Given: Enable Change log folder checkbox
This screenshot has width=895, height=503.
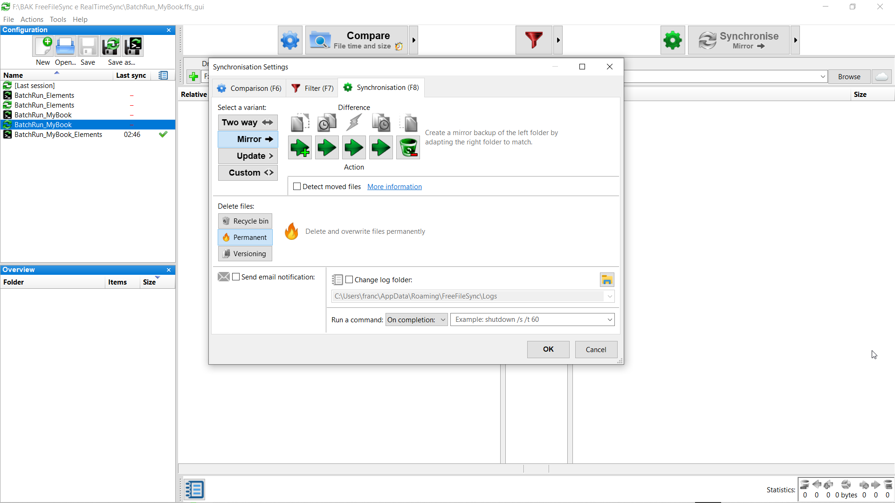Looking at the screenshot, I should point(349,279).
